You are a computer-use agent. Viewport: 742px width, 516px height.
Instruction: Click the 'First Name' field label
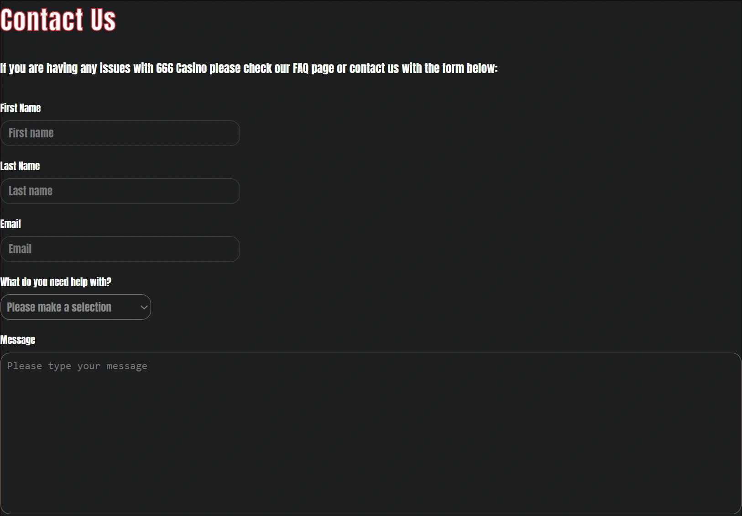(x=20, y=108)
